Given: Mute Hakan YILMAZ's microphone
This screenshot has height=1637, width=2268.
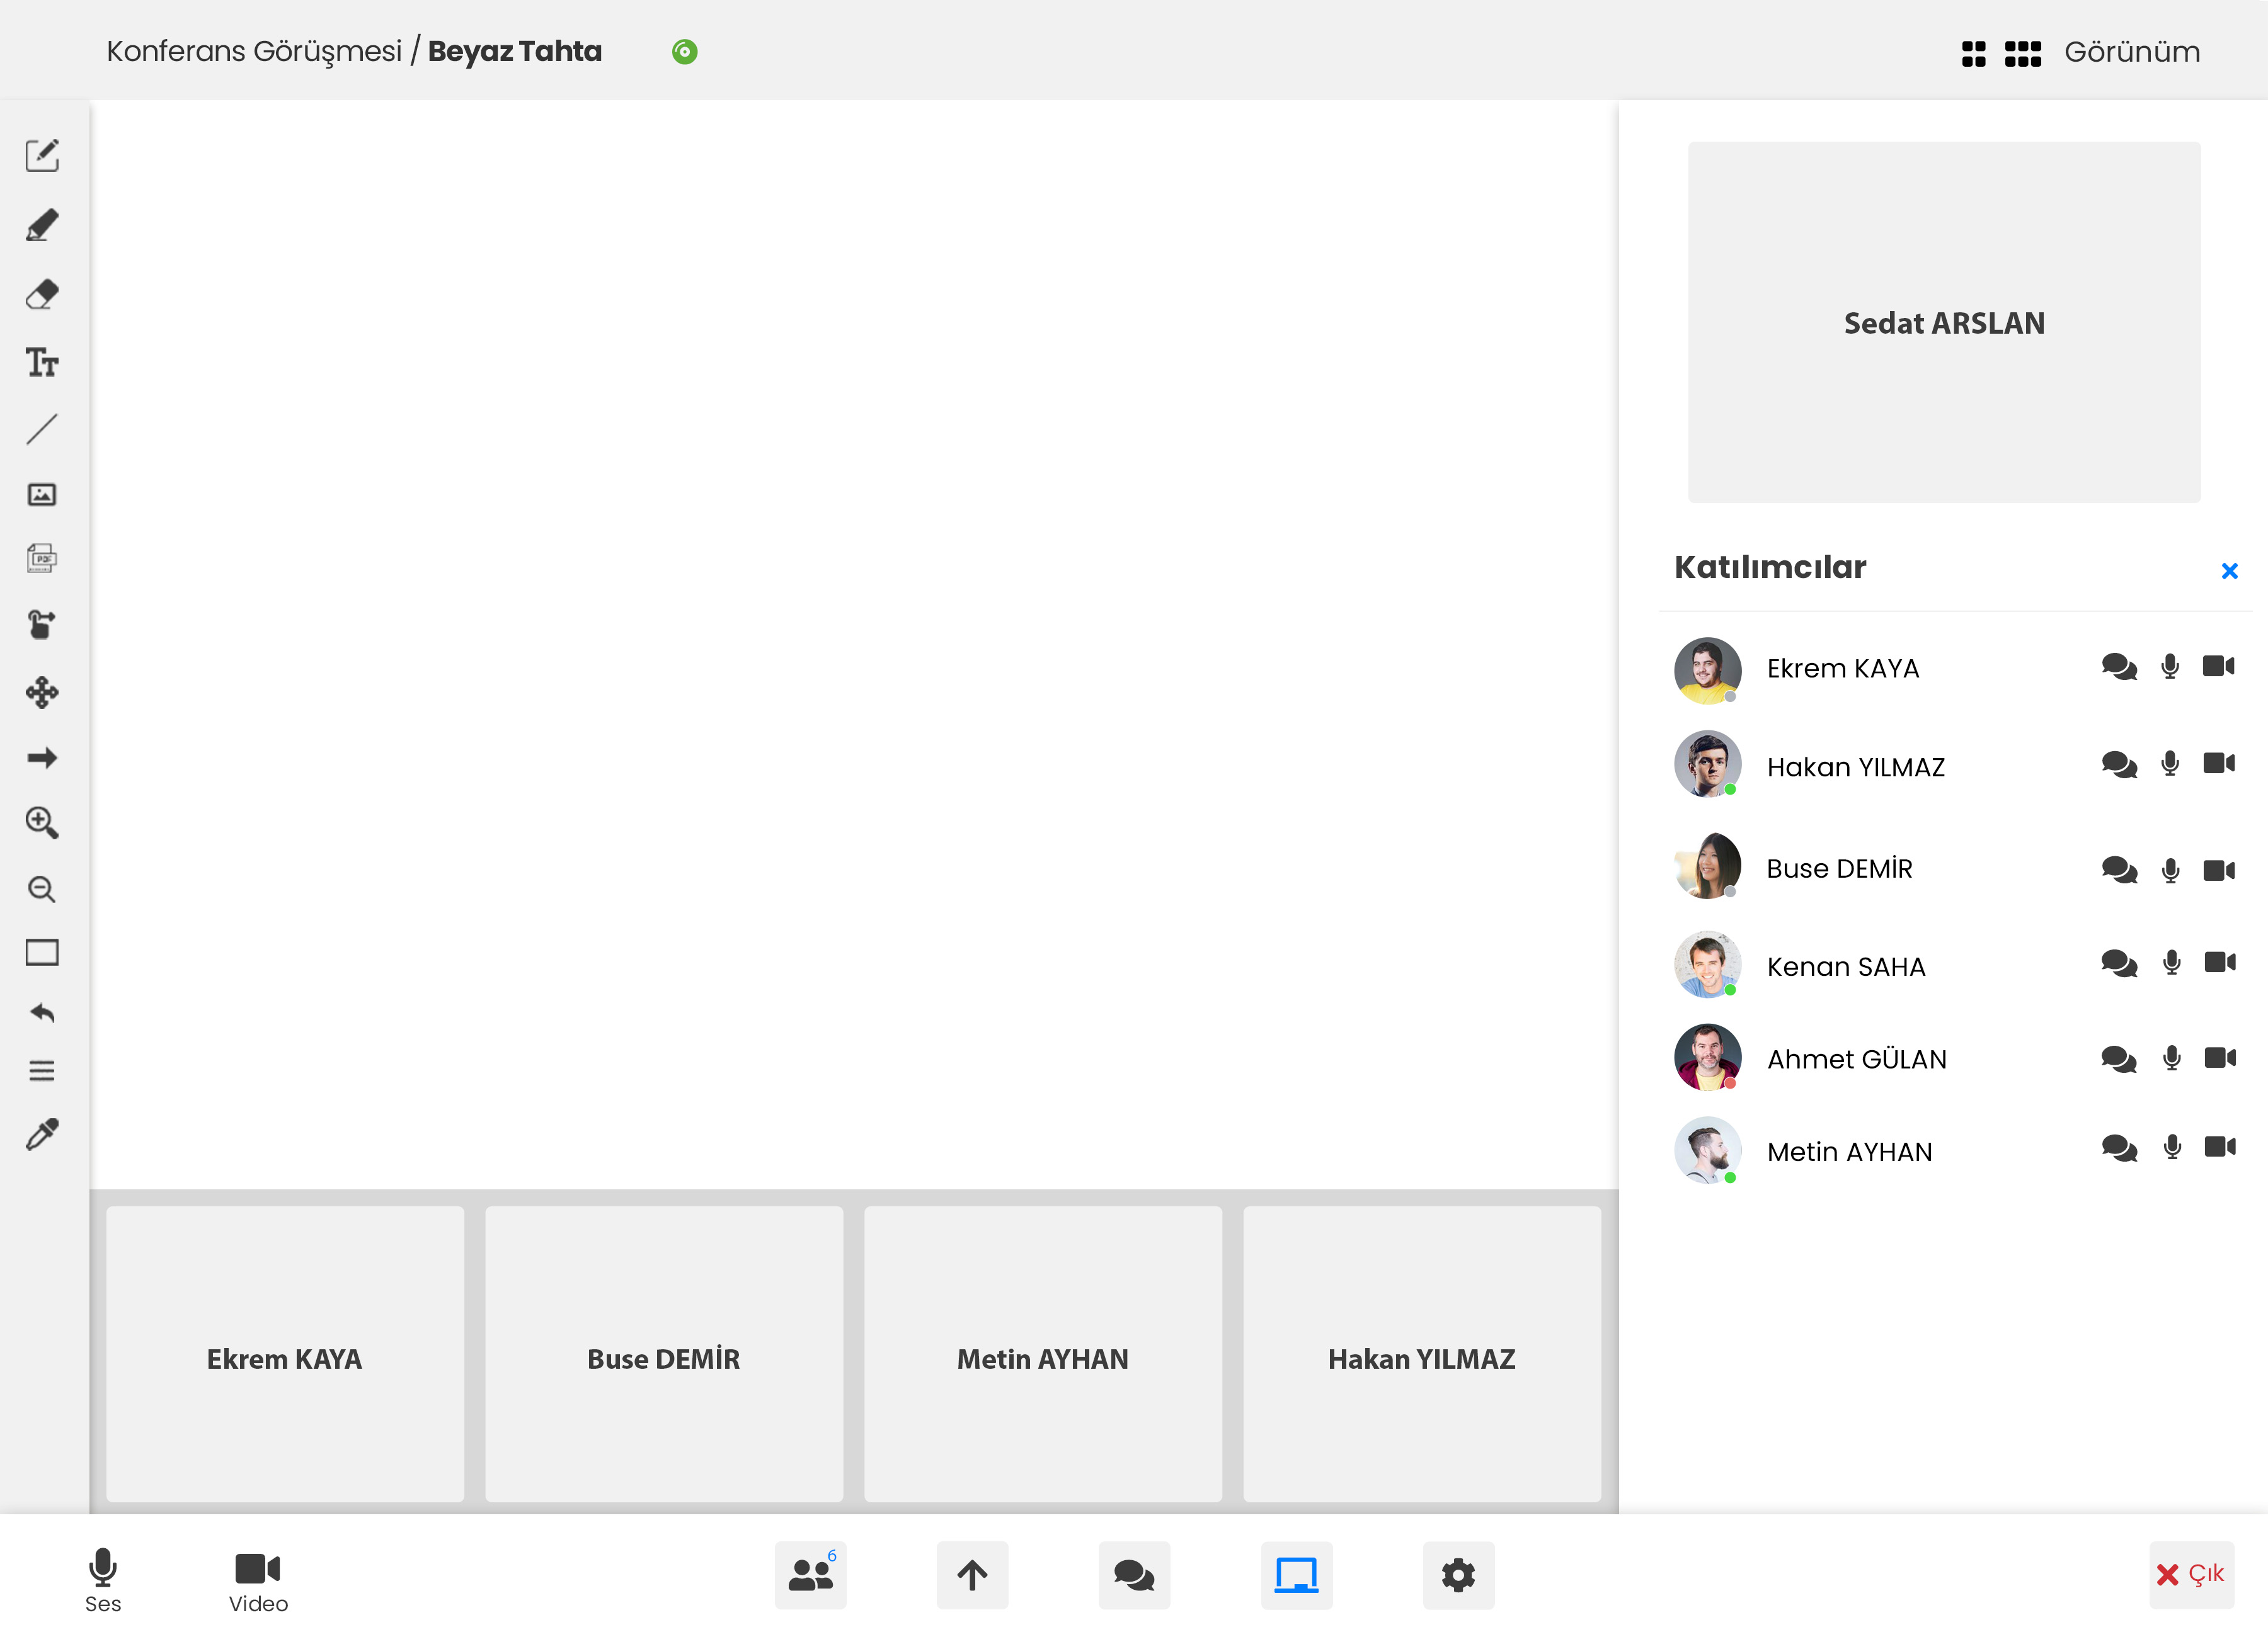Looking at the screenshot, I should pyautogui.click(x=2169, y=764).
